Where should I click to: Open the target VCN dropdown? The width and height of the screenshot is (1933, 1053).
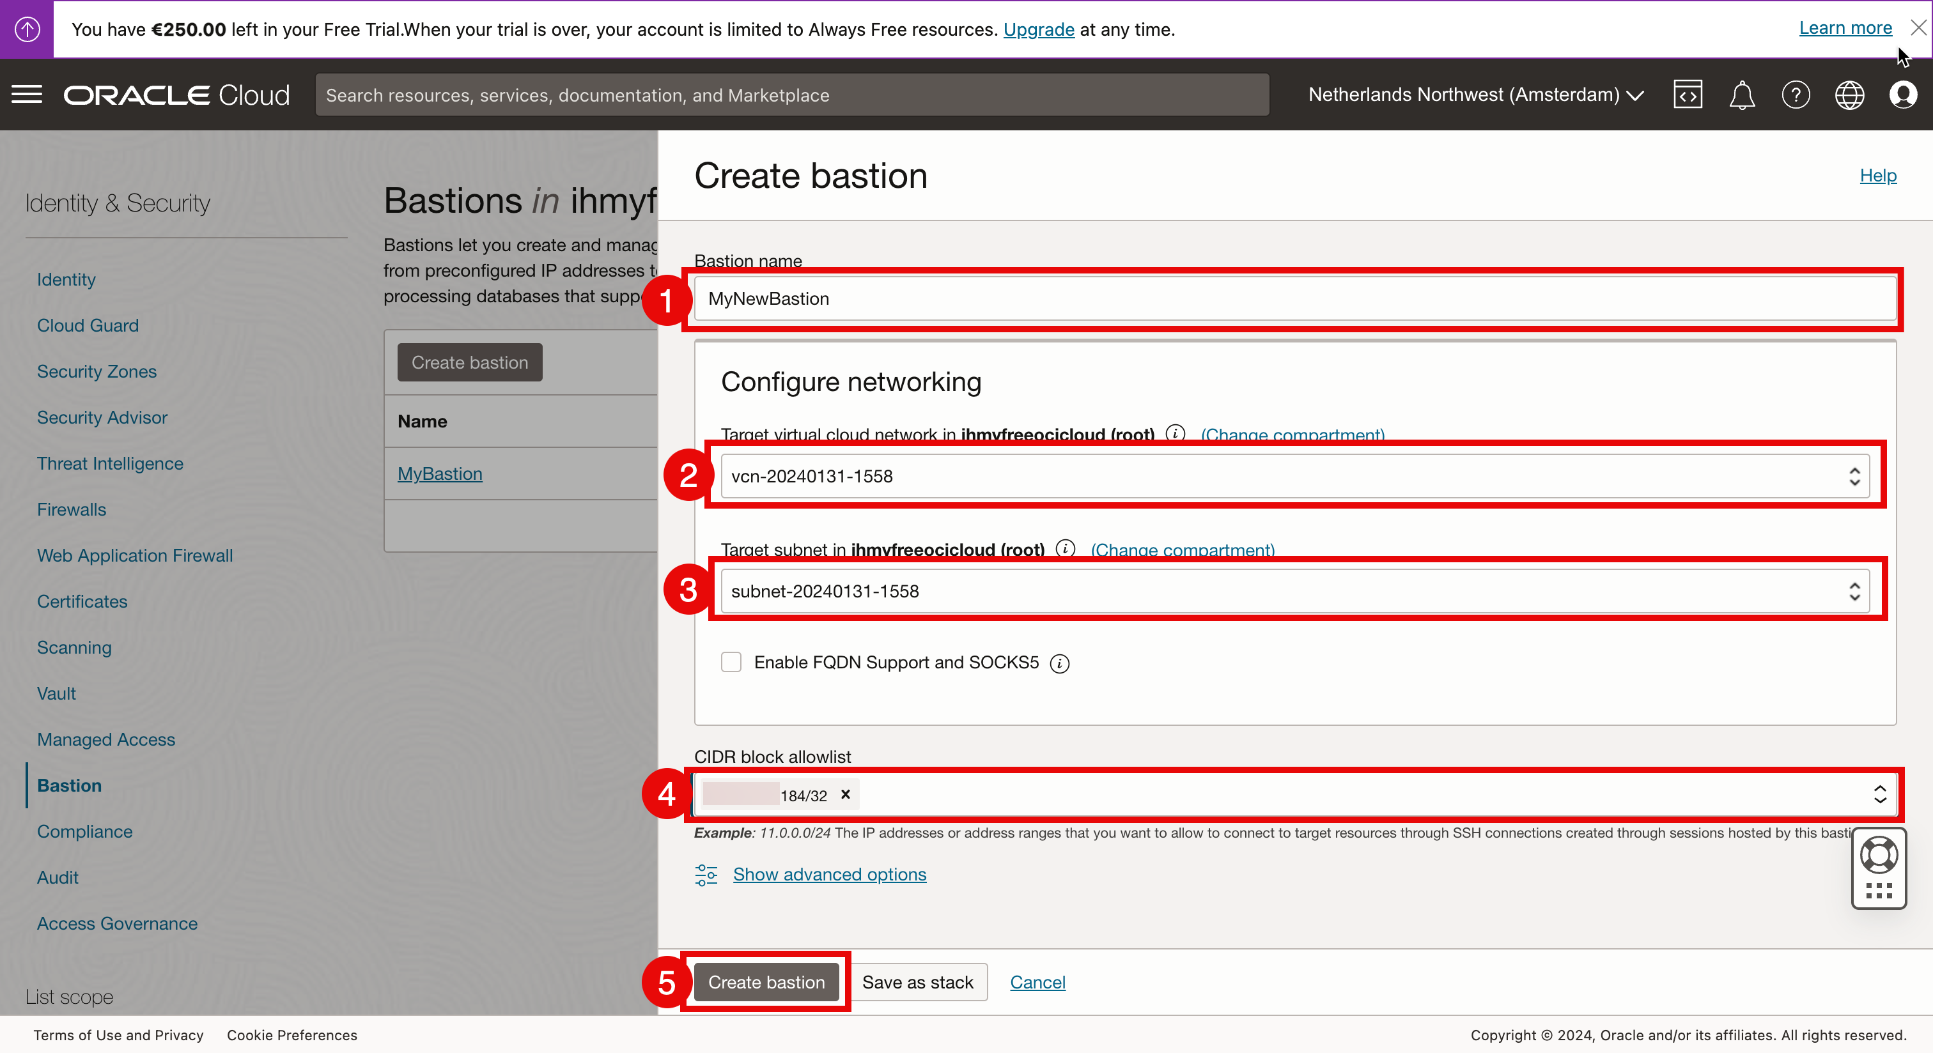pos(1294,476)
